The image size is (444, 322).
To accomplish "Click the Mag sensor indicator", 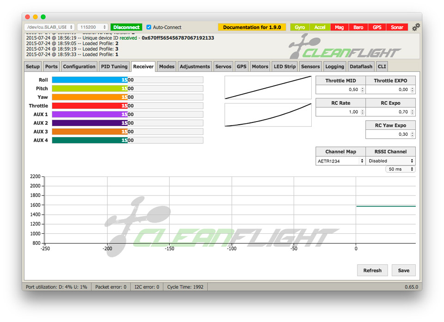I will pyautogui.click(x=339, y=27).
